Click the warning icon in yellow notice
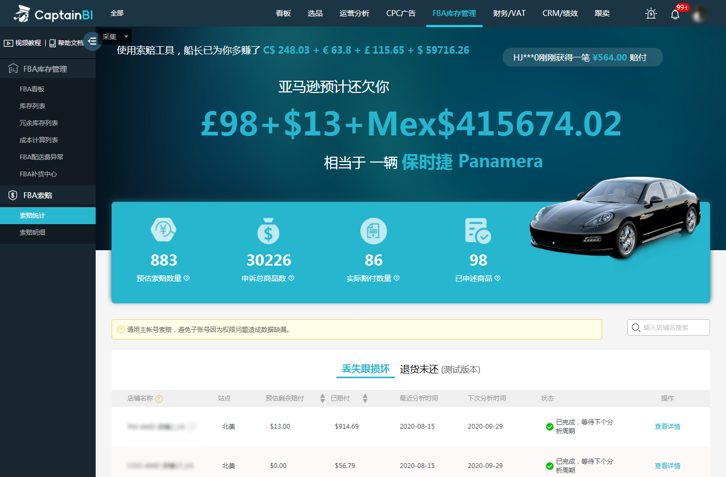 coord(121,329)
